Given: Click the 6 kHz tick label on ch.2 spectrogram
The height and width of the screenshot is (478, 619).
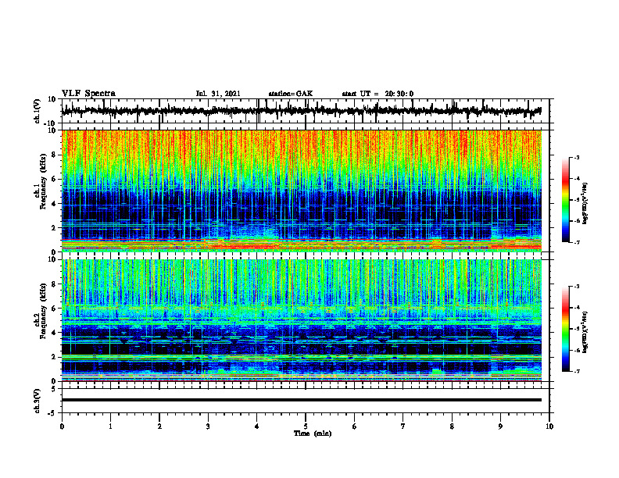Looking at the screenshot, I should point(55,309).
